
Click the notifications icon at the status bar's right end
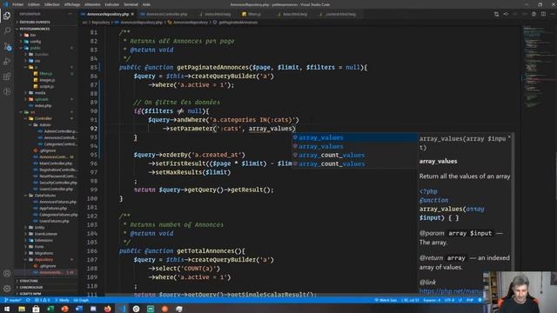coord(480,300)
